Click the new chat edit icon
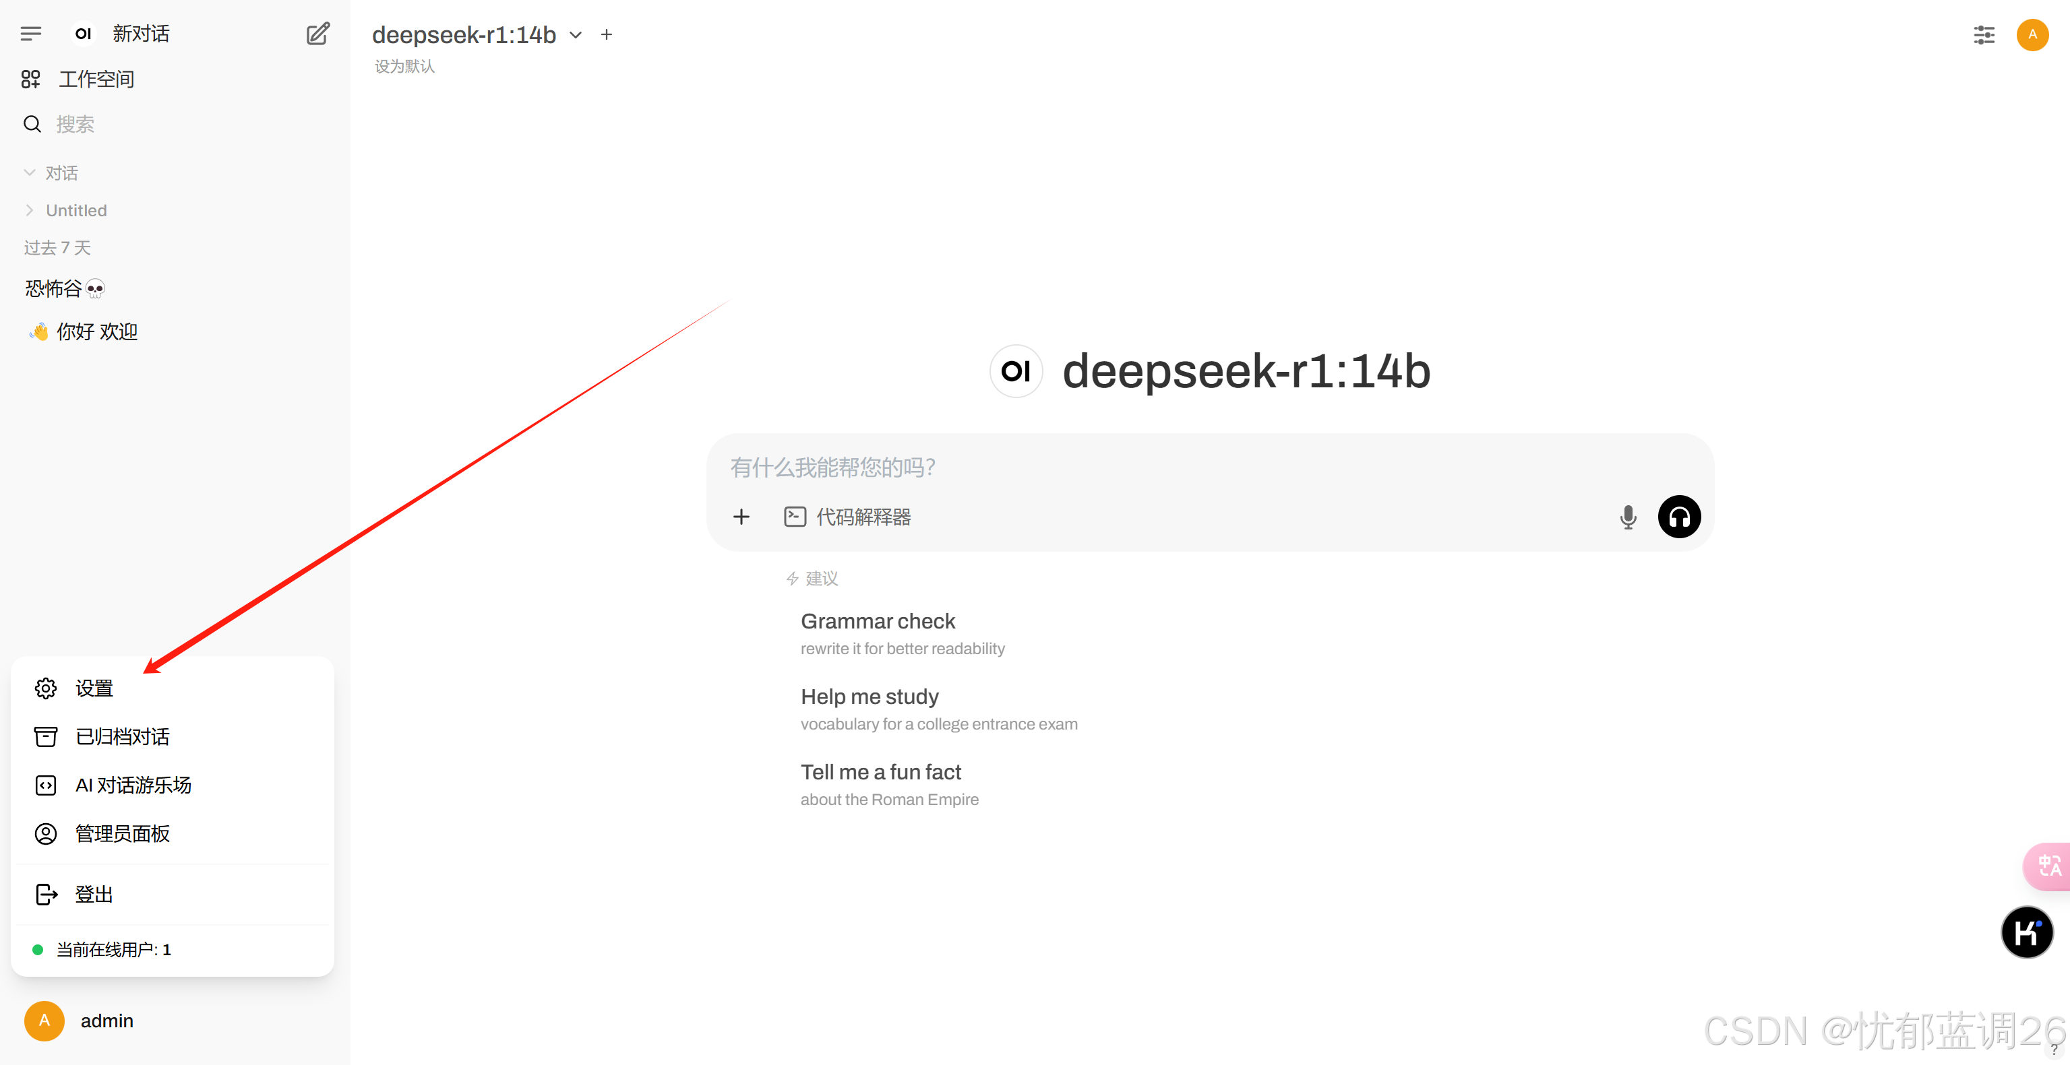 [317, 34]
